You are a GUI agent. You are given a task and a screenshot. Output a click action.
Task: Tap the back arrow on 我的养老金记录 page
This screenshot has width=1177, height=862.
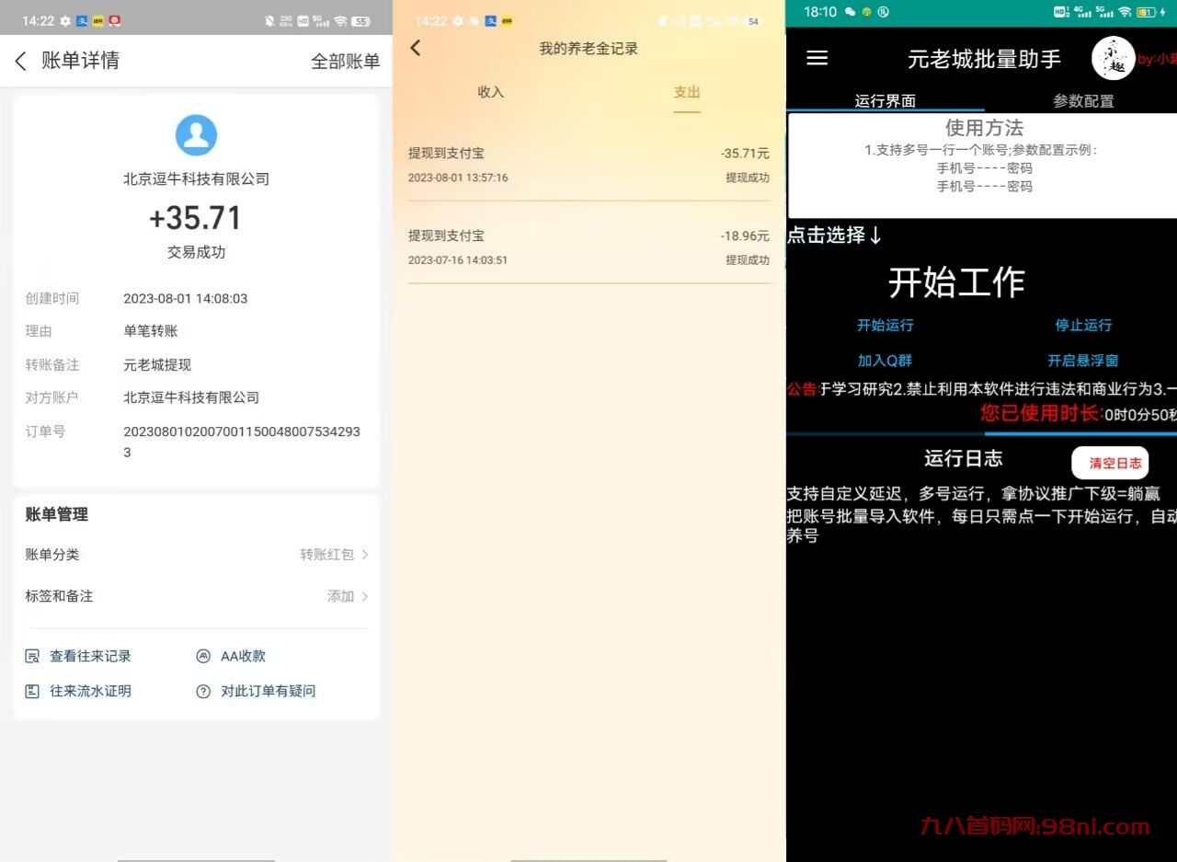point(416,48)
